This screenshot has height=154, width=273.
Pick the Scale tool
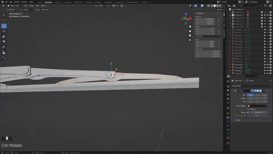tap(4, 36)
